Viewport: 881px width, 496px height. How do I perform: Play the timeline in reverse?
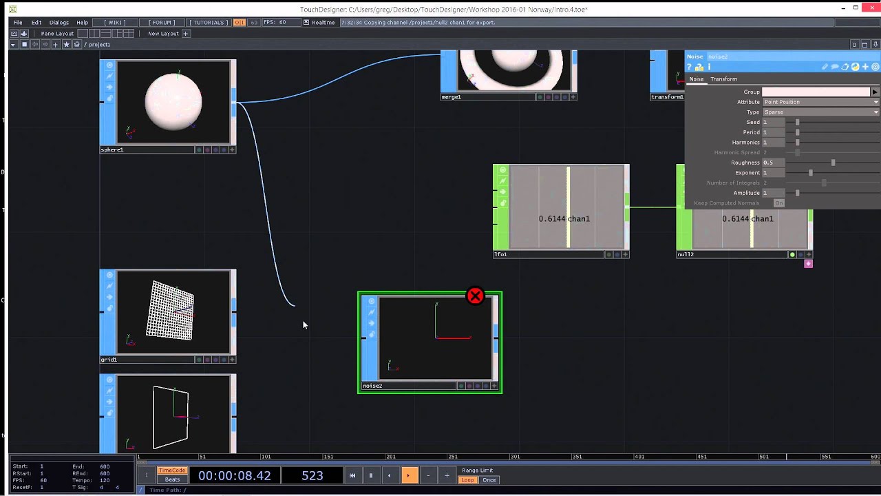pyautogui.click(x=390, y=475)
